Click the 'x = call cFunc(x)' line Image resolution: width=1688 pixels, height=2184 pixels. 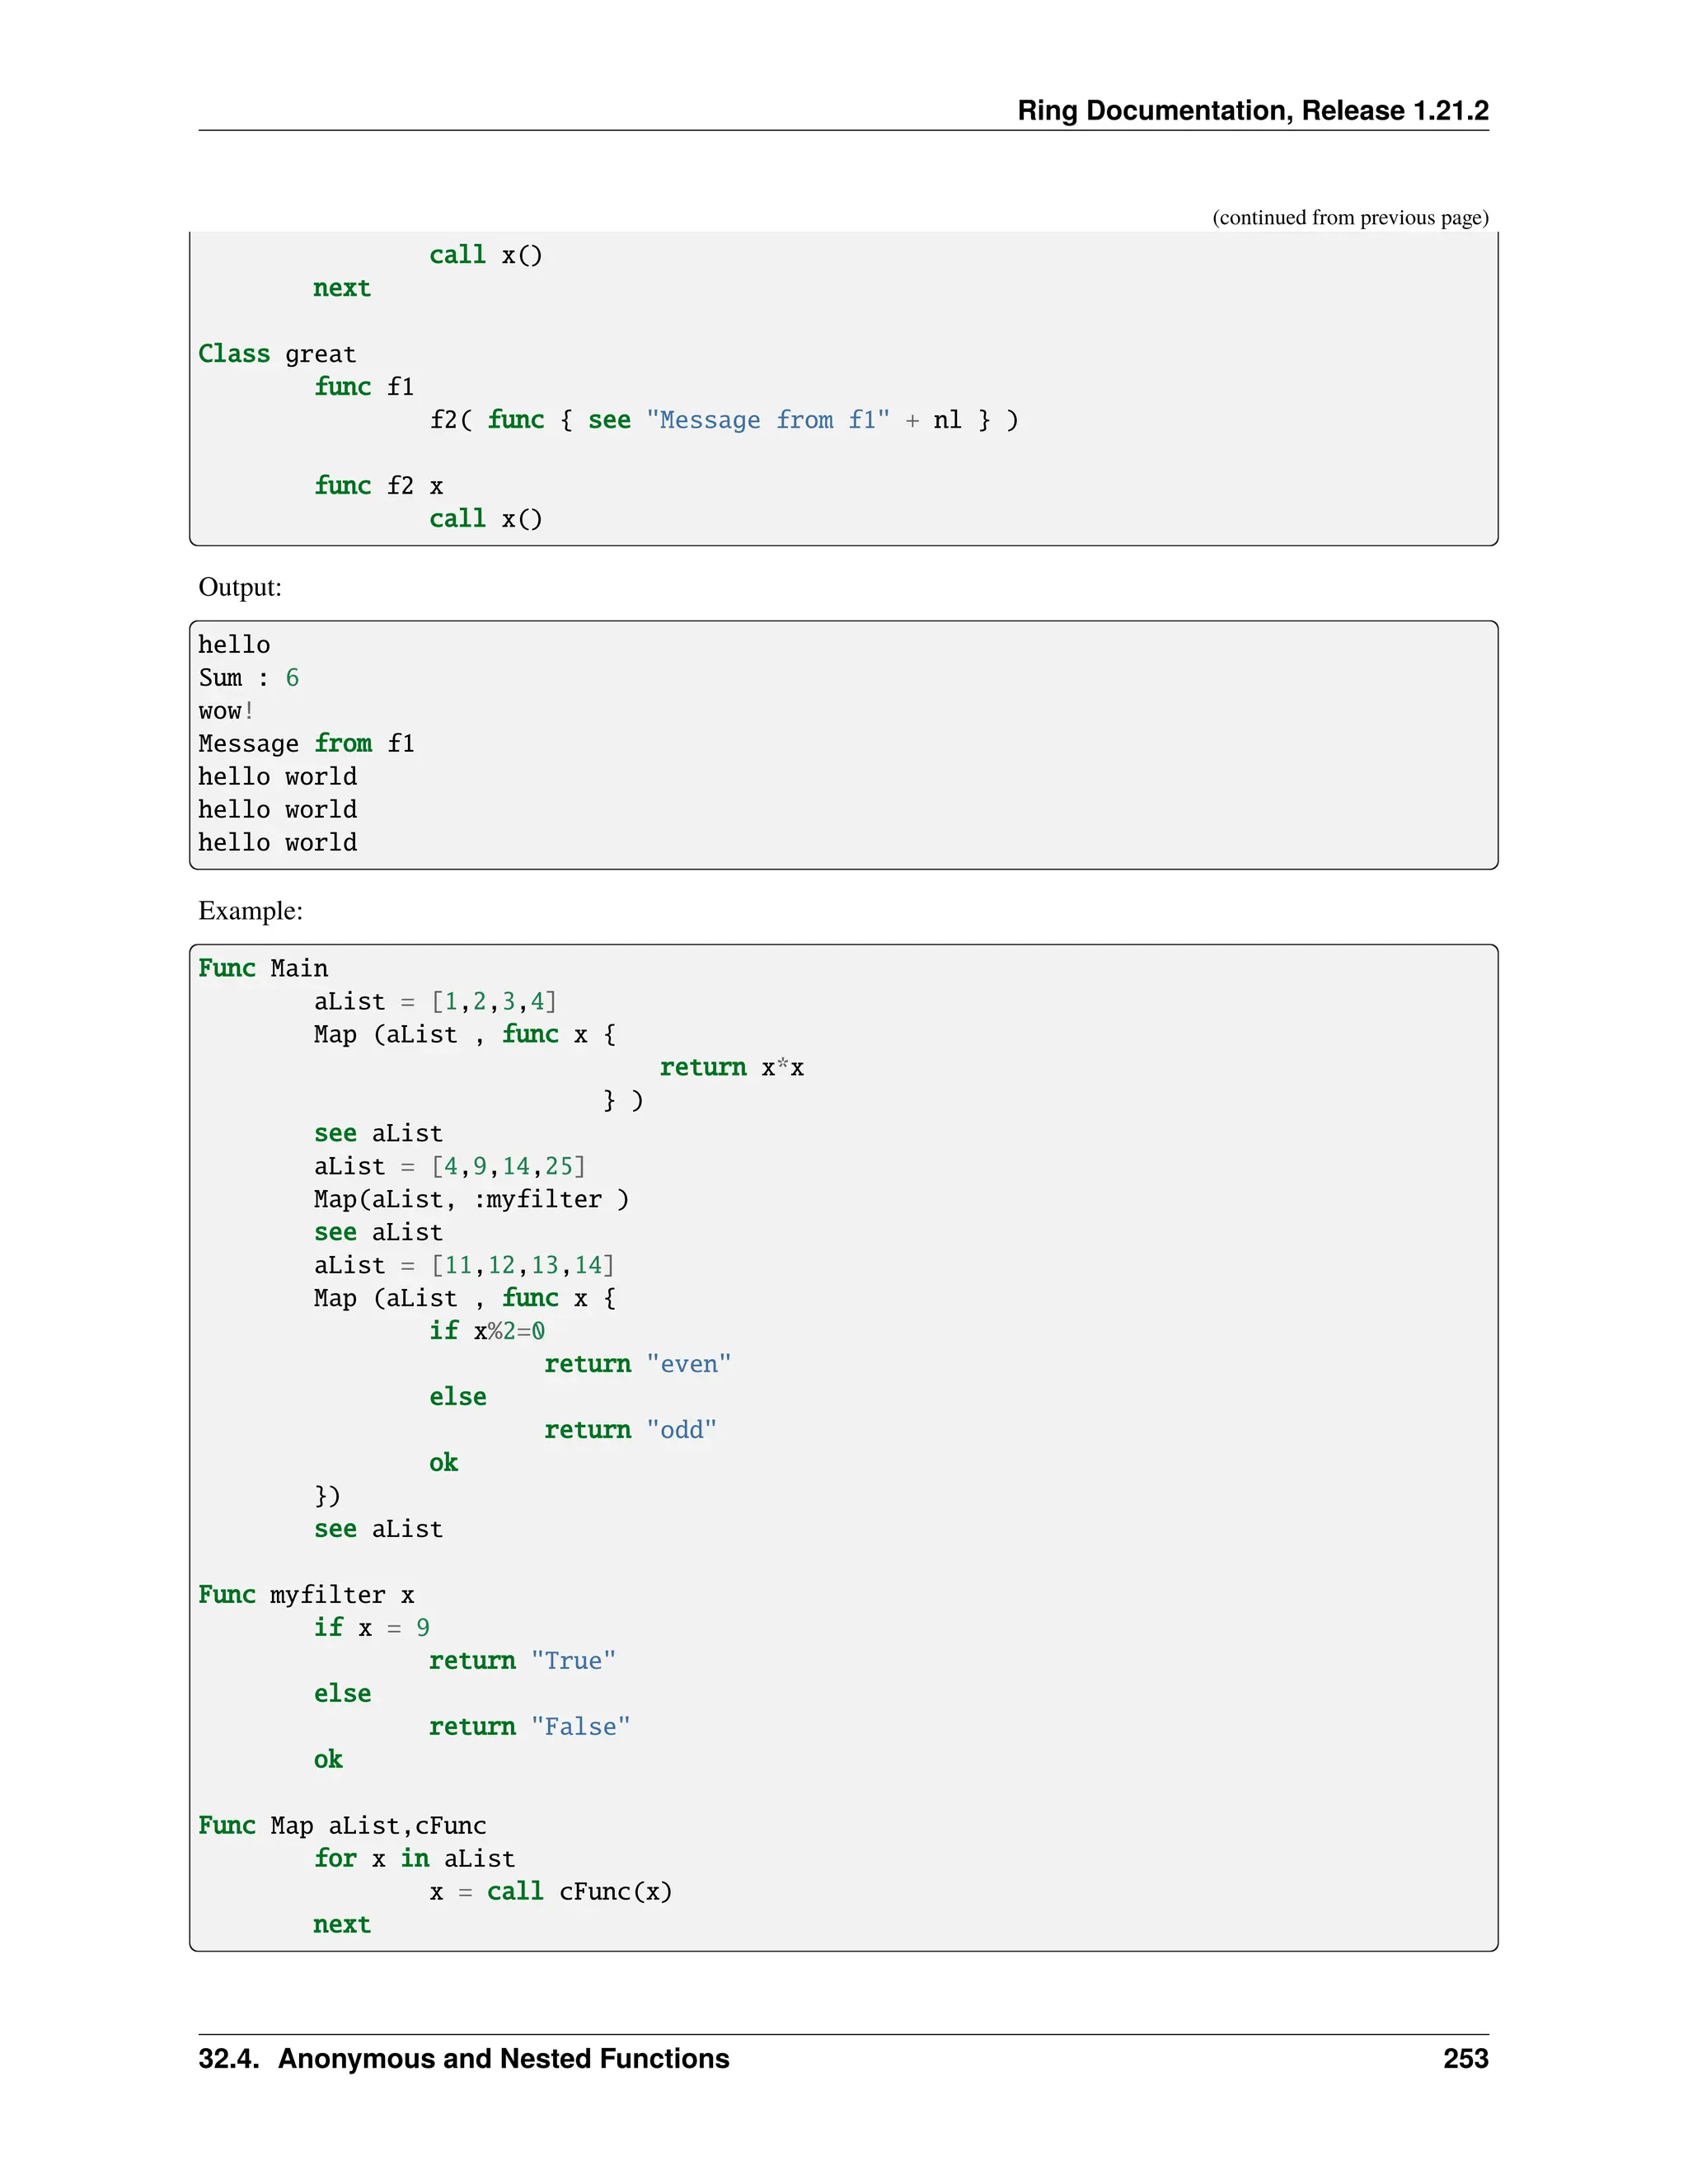pos(551,1892)
